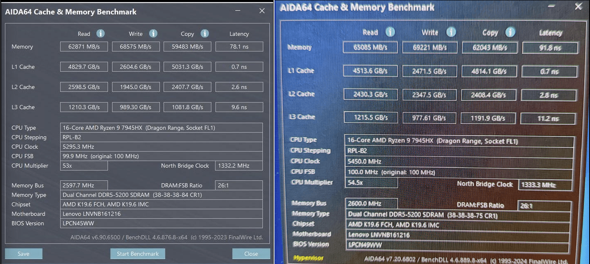The image size is (590, 264).
Task: Select L3 Cache Read 1215.5 GB/s field
Action: (370, 117)
